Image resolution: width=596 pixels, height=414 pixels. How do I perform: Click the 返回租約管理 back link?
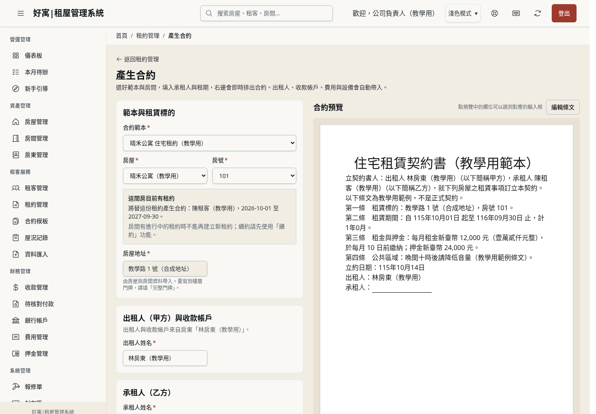[x=137, y=59]
